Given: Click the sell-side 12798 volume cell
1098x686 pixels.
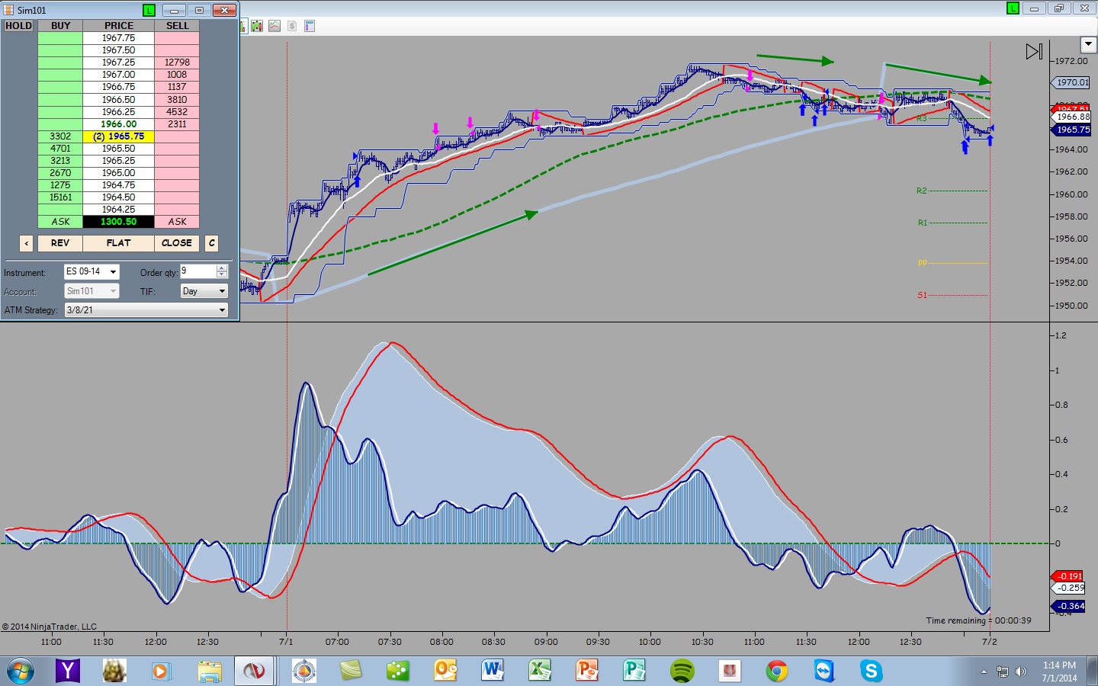Looking at the screenshot, I should point(177,63).
